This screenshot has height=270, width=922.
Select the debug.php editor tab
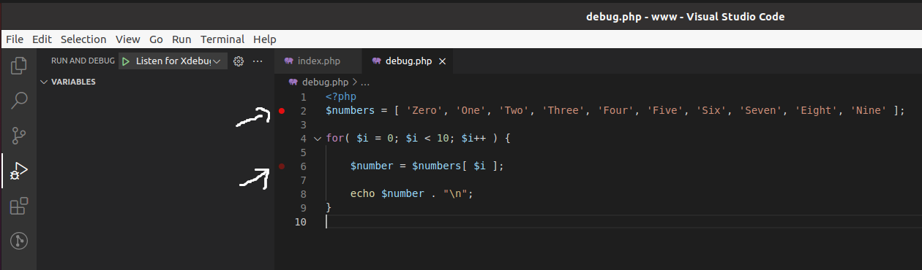tap(408, 61)
